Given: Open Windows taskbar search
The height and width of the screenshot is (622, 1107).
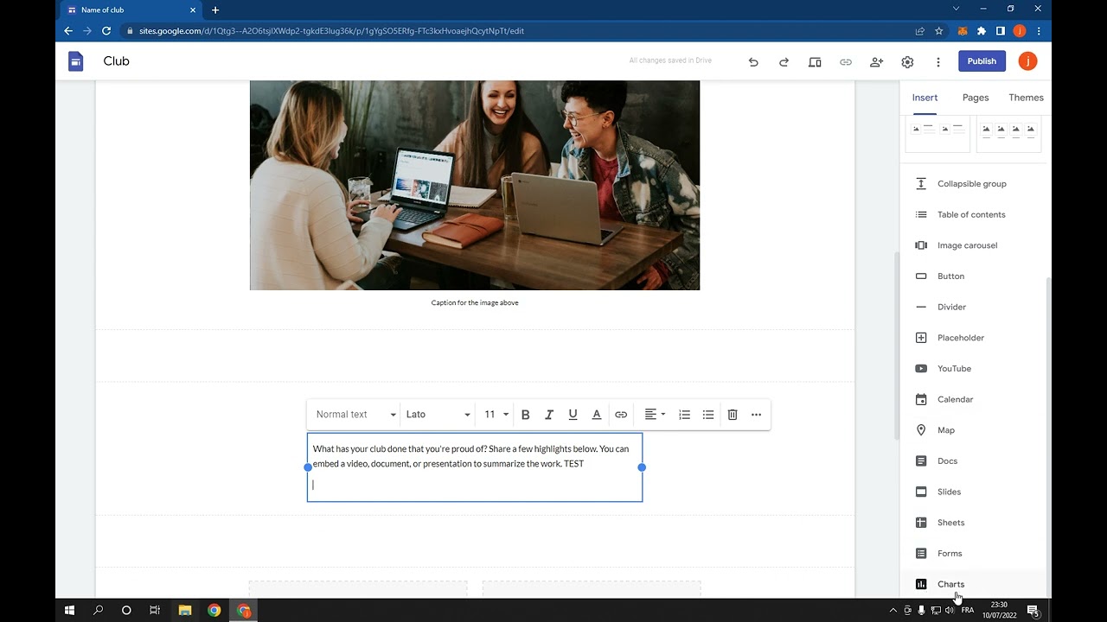Looking at the screenshot, I should (x=99, y=610).
